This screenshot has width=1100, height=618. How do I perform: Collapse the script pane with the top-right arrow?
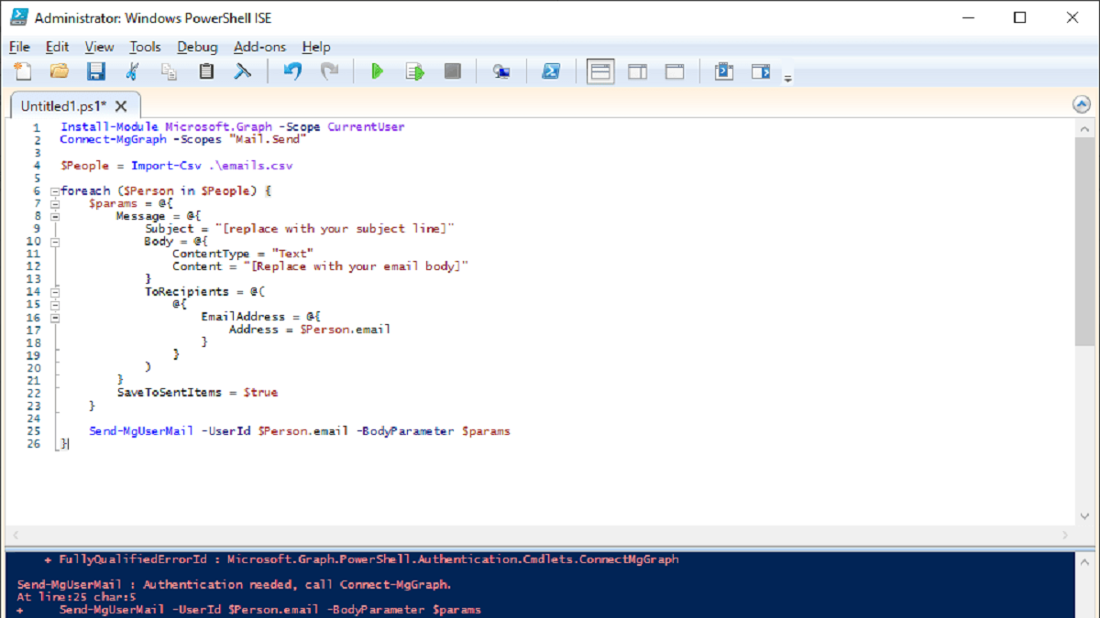click(x=1082, y=105)
